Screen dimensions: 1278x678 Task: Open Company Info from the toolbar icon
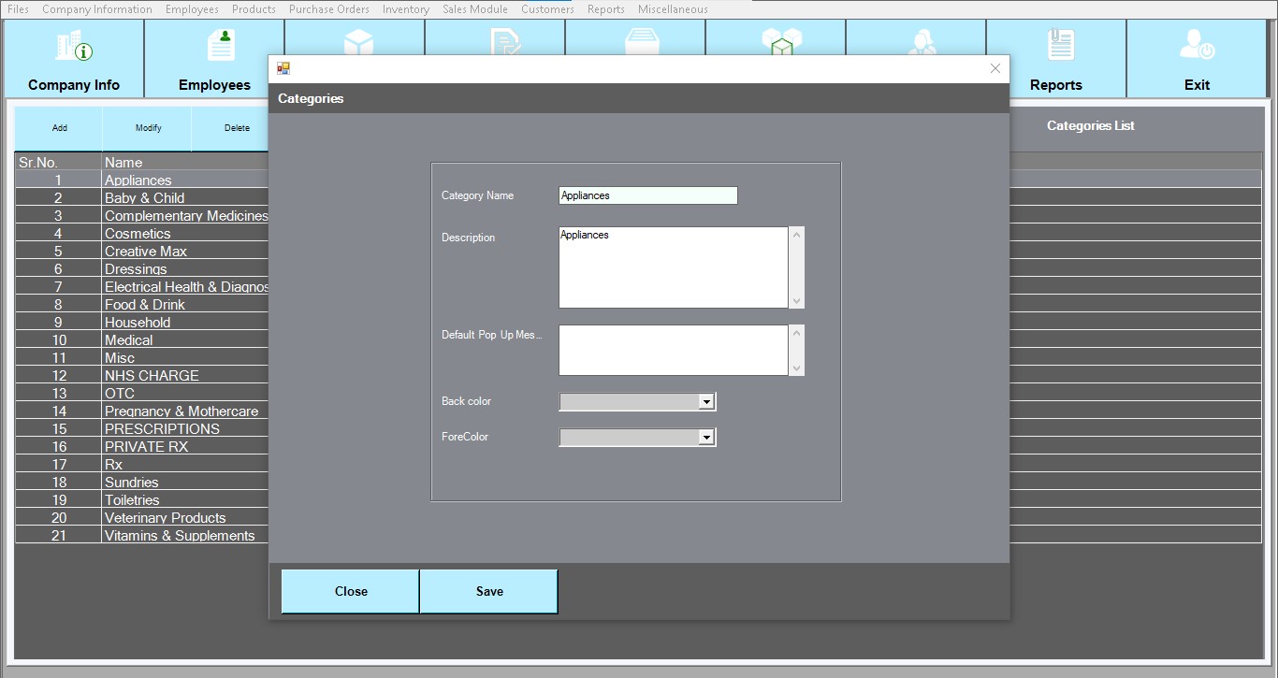tap(74, 45)
